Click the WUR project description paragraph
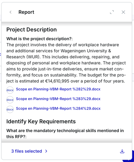The width and height of the screenshot is (134, 162). 66,63
